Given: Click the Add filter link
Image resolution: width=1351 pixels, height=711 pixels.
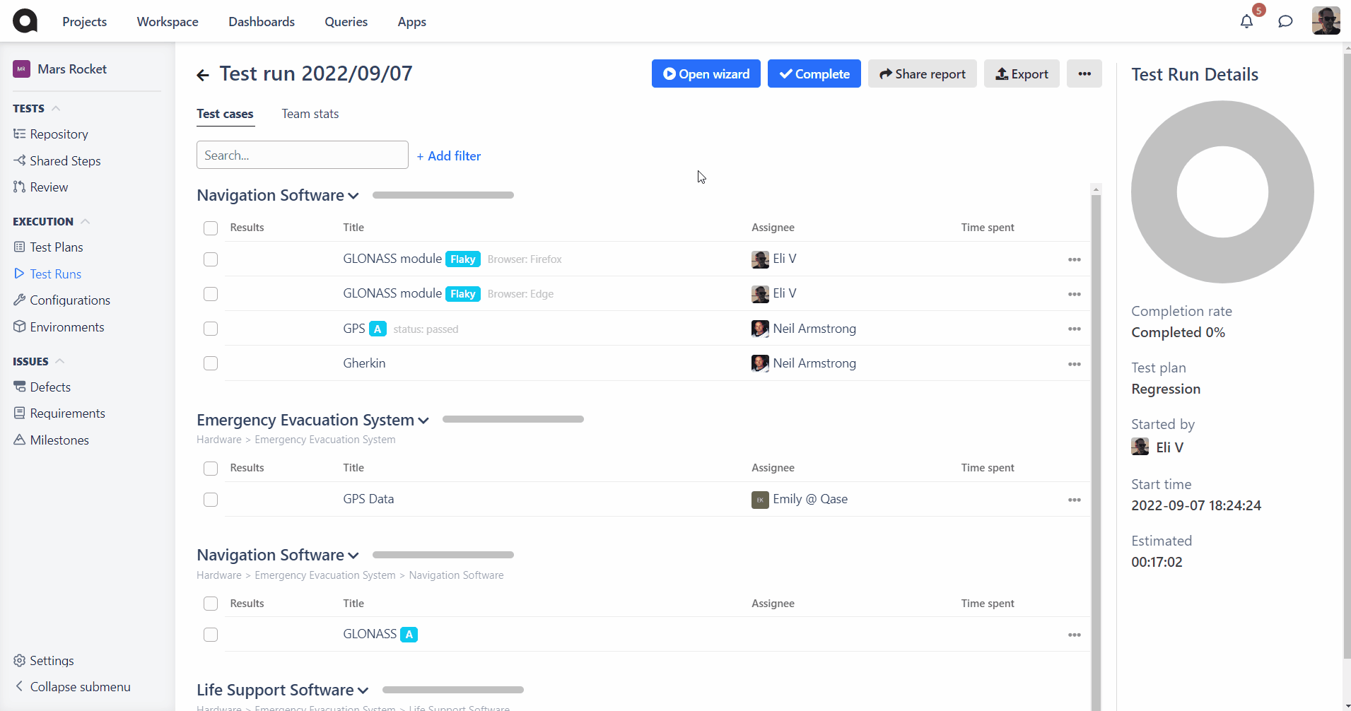Looking at the screenshot, I should tap(449, 156).
